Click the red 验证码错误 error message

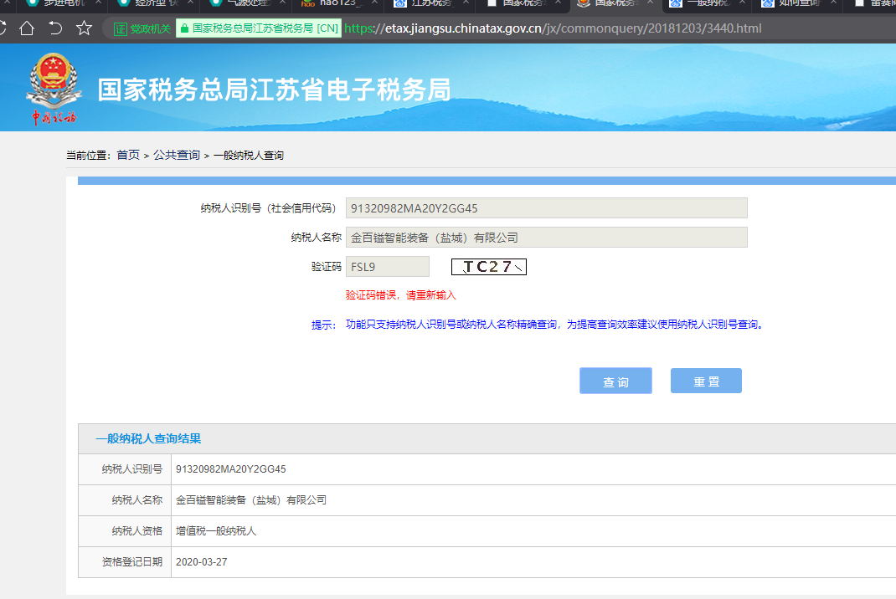400,295
